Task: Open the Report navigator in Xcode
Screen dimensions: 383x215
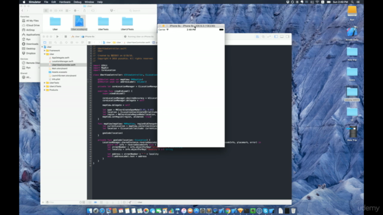Action: click(83, 42)
